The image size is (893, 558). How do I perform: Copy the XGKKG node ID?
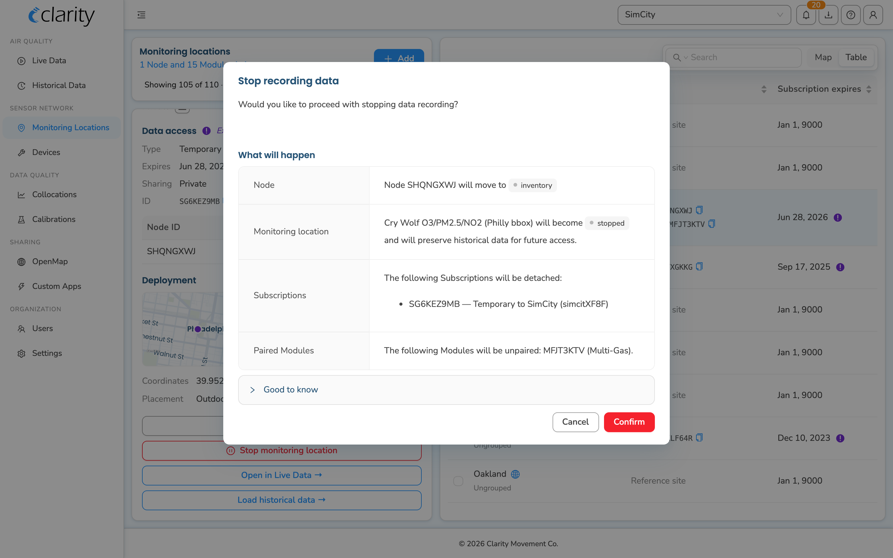click(699, 267)
